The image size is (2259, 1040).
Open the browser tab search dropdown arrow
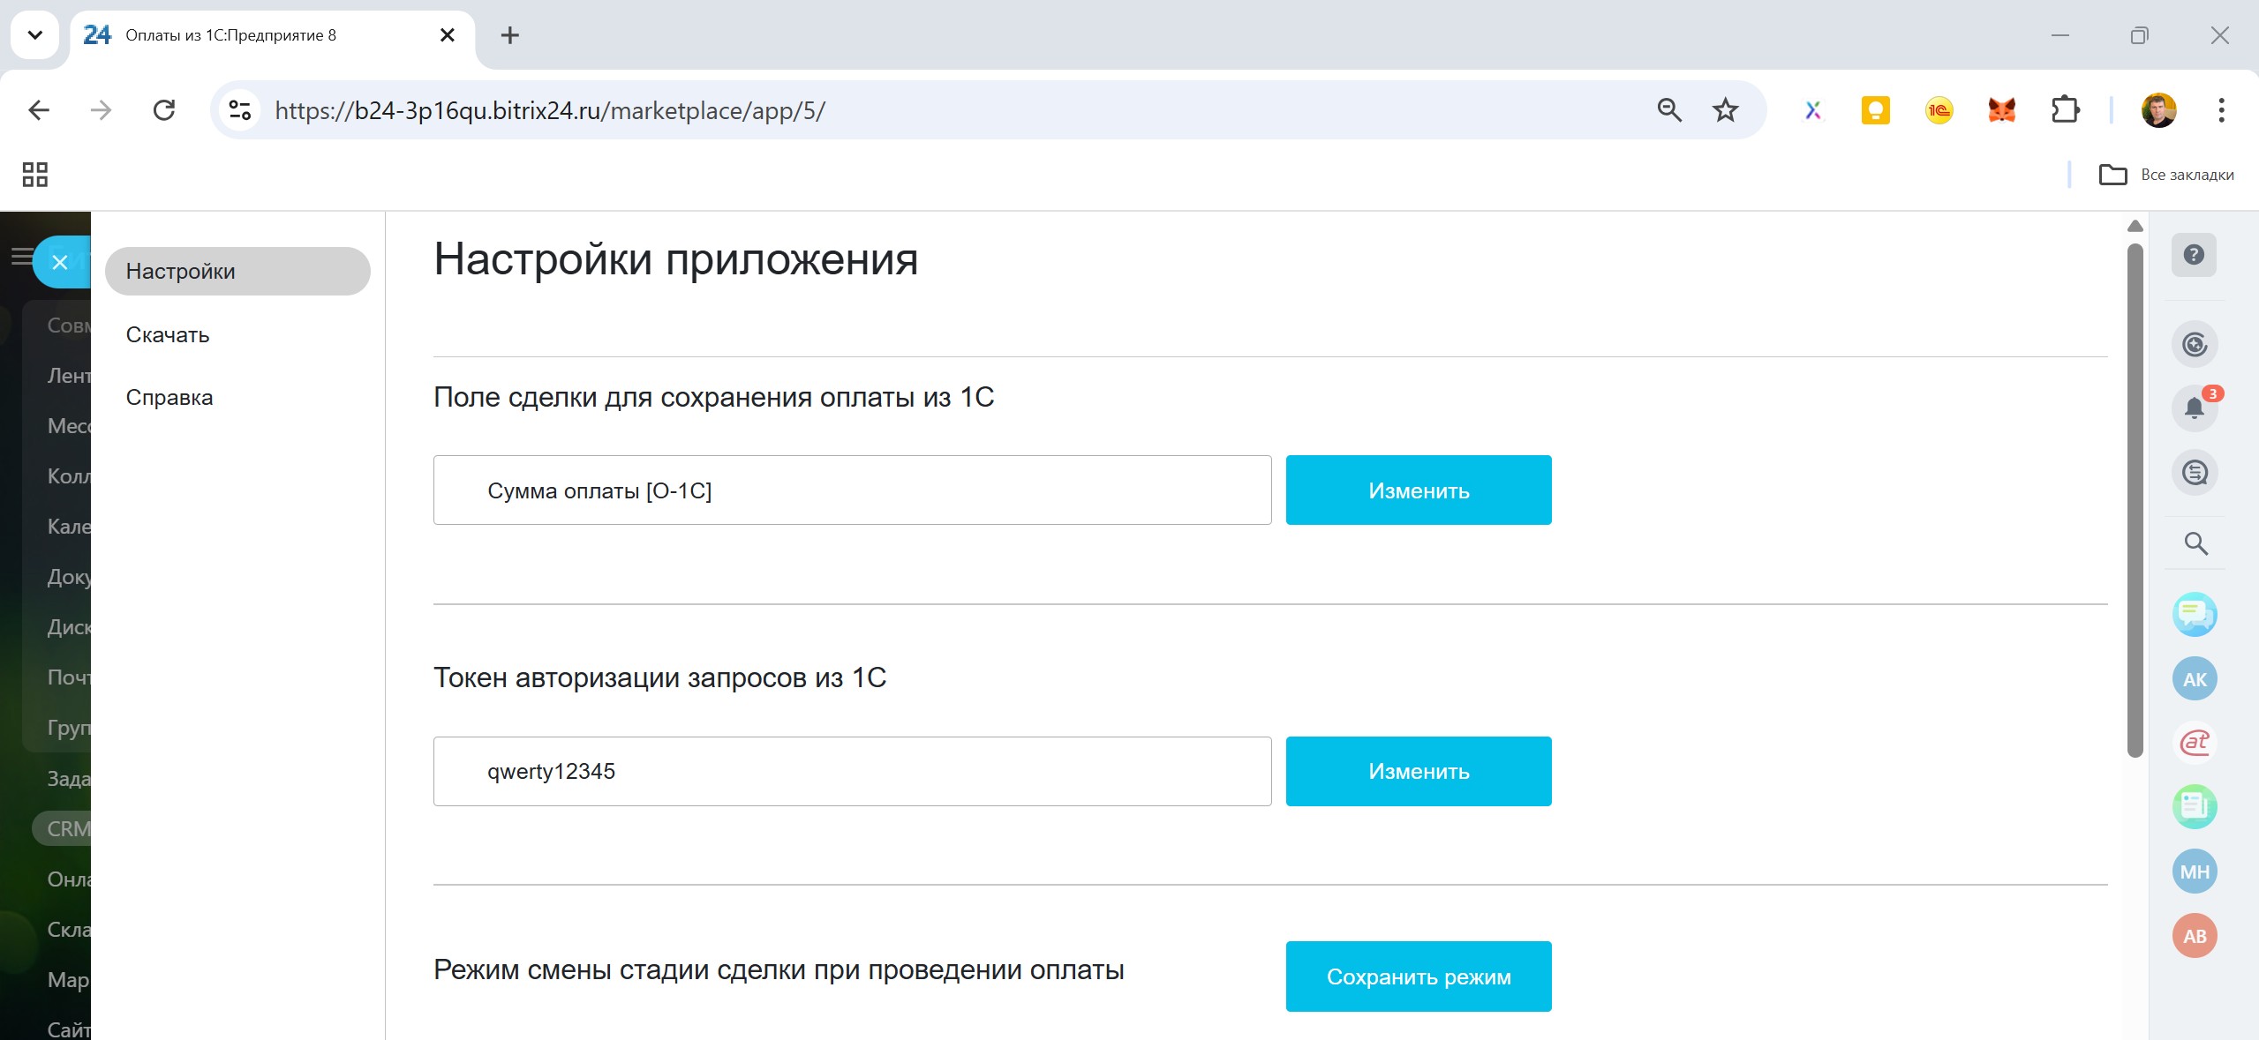coord(35,35)
